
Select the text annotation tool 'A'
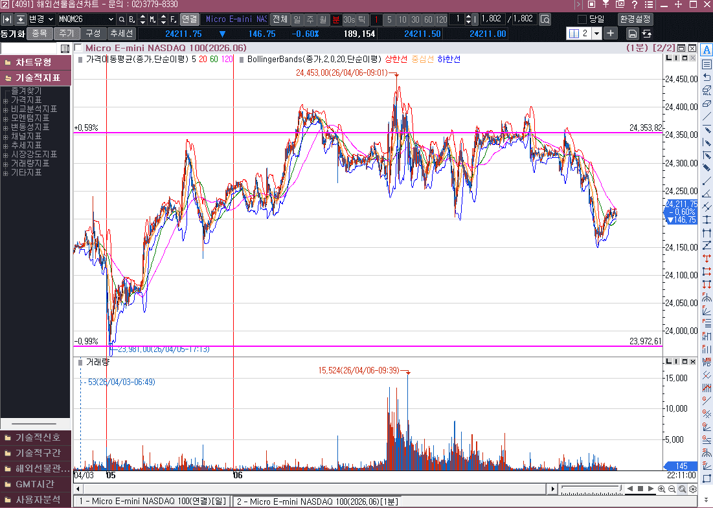pyautogui.click(x=707, y=50)
